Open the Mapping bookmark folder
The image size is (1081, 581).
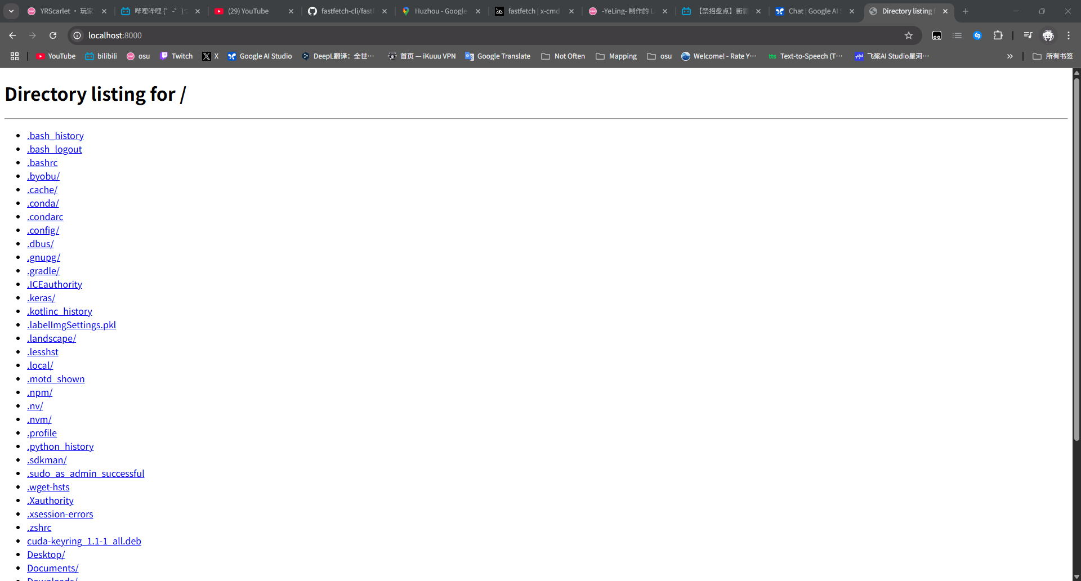tap(617, 56)
